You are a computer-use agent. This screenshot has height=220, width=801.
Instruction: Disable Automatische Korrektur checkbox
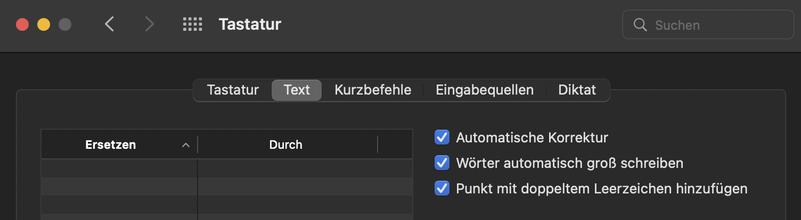click(x=442, y=138)
